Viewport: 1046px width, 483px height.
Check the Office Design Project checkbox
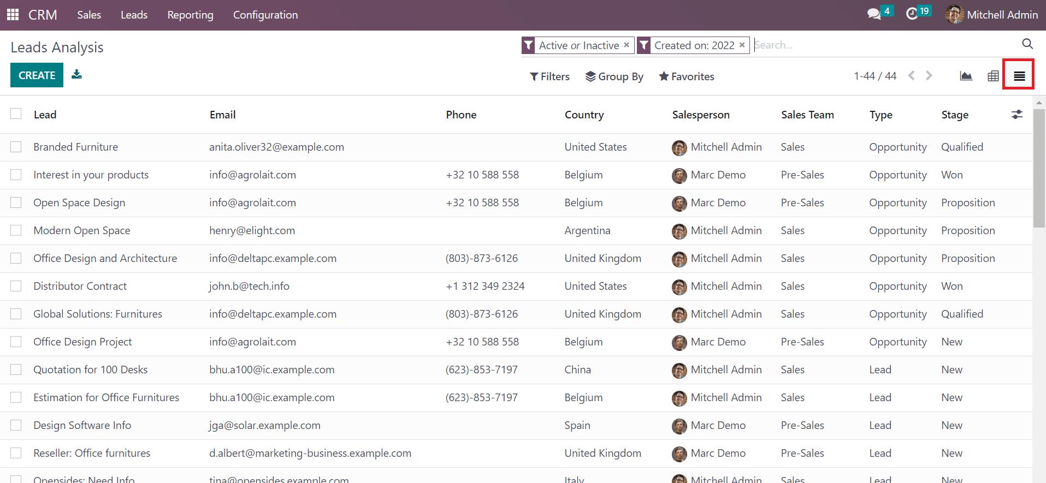[16, 342]
